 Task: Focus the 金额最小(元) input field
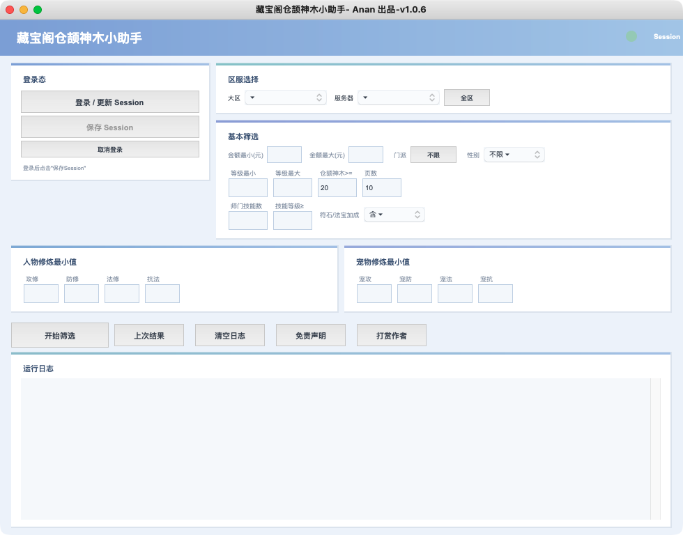click(x=284, y=155)
